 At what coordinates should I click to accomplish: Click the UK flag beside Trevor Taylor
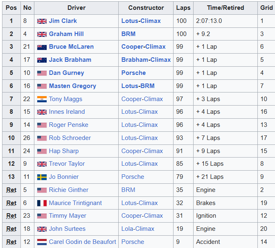(x=42, y=164)
